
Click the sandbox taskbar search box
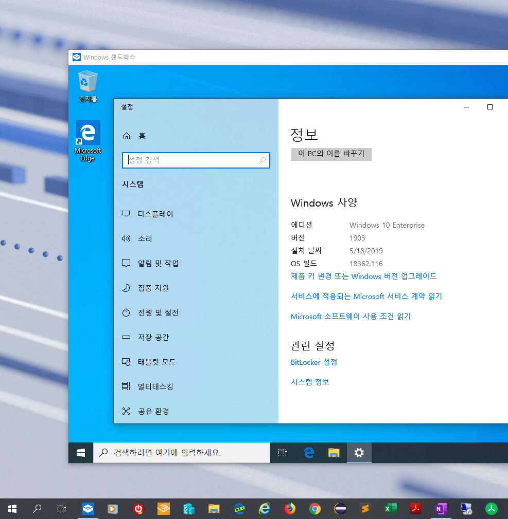point(182,453)
